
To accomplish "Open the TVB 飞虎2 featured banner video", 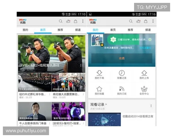I will click(52, 54).
